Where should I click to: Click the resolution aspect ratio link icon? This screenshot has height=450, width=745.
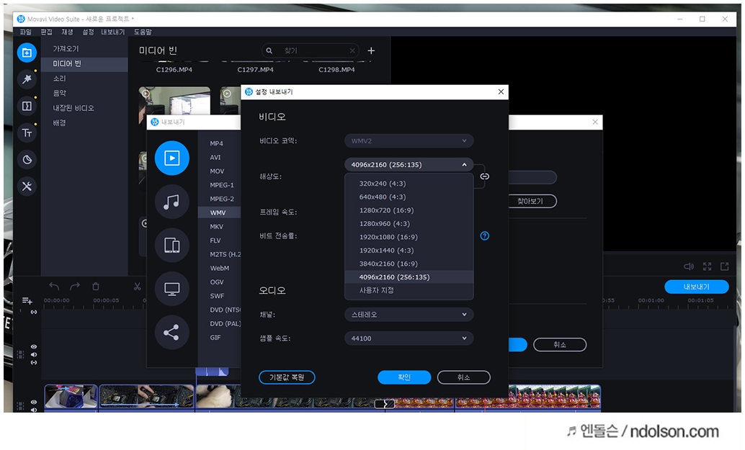[x=485, y=176]
